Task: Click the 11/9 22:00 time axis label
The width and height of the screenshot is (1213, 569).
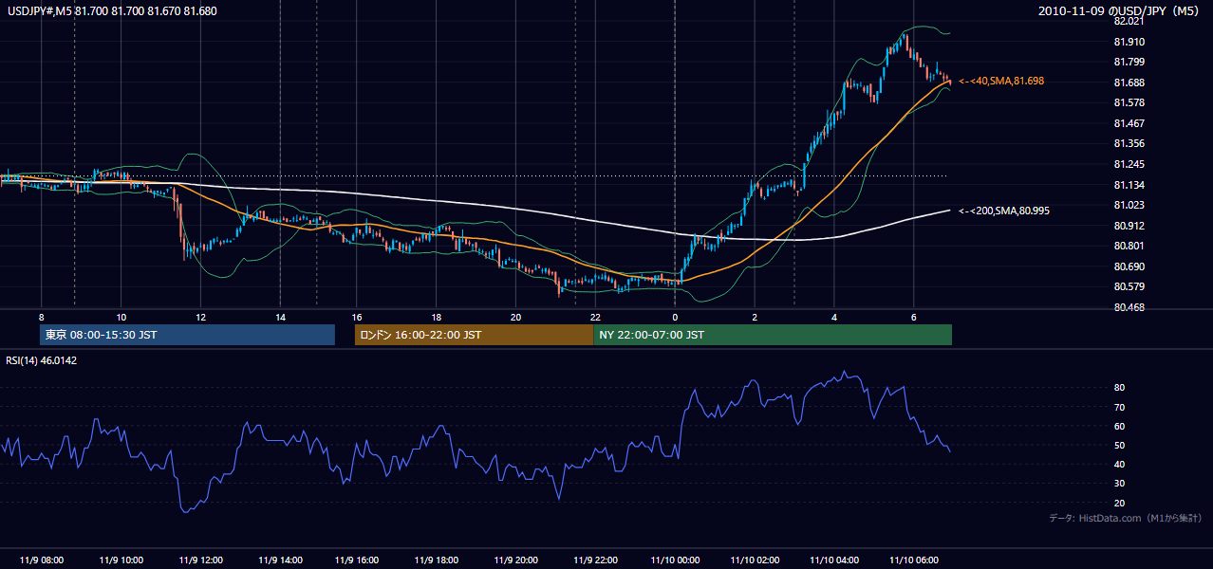Action: coord(595,560)
